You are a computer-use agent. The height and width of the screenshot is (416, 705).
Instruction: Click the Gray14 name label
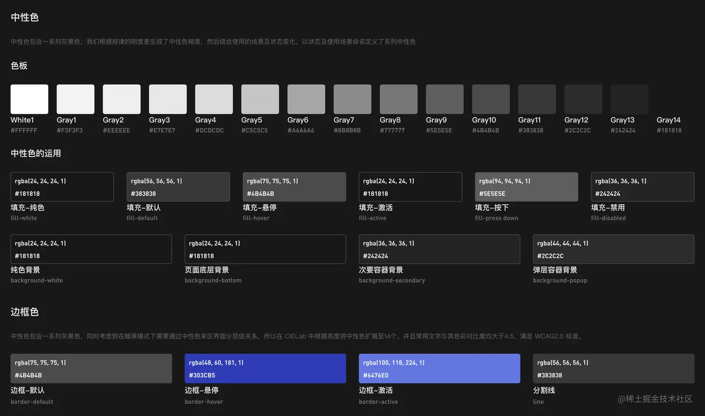(x=669, y=120)
